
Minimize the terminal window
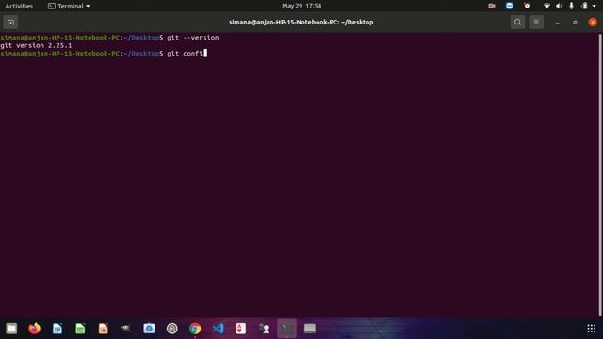point(557,23)
